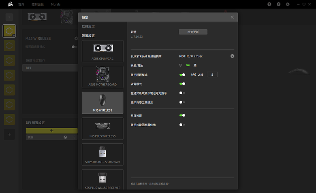This screenshot has height=193, width=316.
Task: Select the seventh profile hexagon icon
Action: click(9, 119)
